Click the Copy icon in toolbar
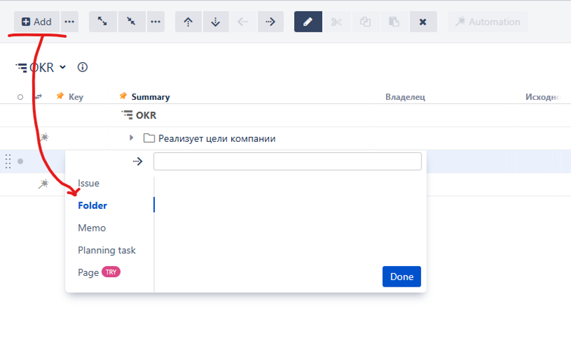Image resolution: width=571 pixels, height=347 pixels. click(x=365, y=22)
